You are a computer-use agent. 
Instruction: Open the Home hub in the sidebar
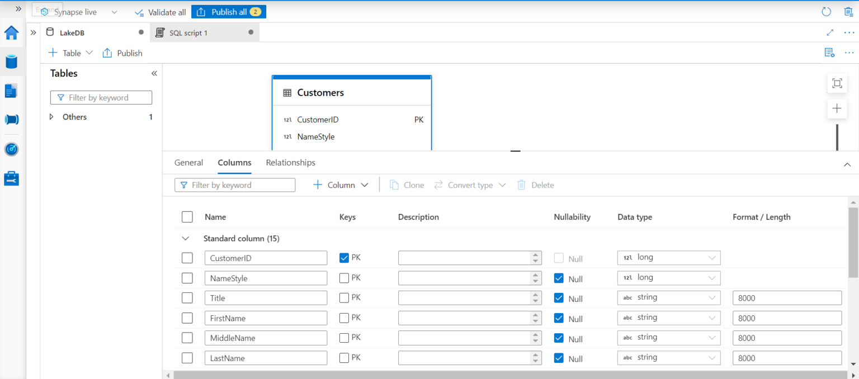tap(11, 33)
